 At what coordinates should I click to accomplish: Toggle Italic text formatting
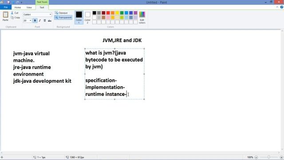(x=40, y=20)
